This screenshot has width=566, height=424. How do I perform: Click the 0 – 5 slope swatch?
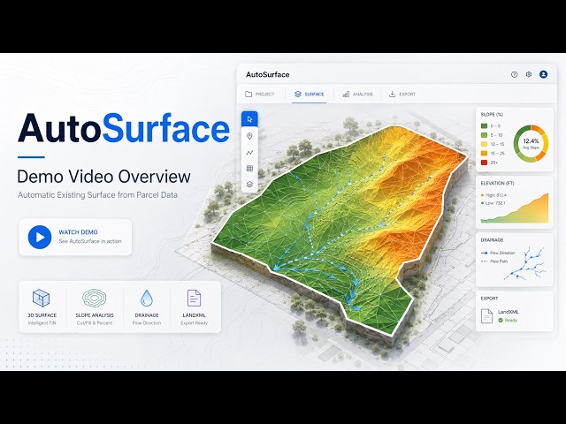pyautogui.click(x=484, y=125)
